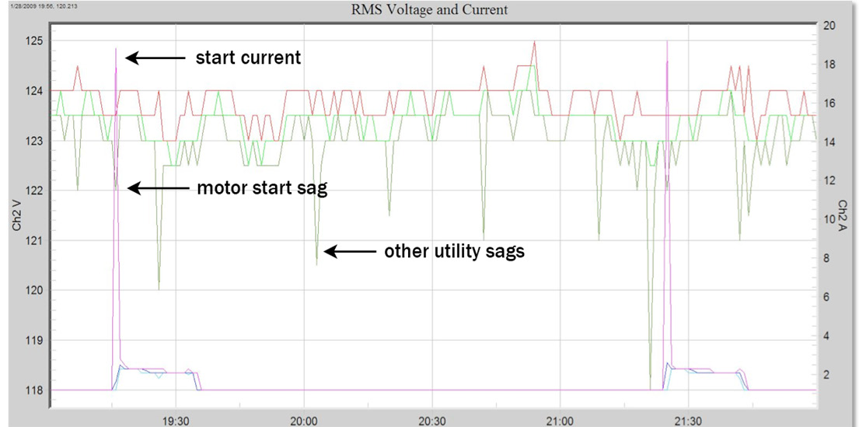Image resolution: width=859 pixels, height=427 pixels.
Task: Click the Ch2 A axis label
Action: click(841, 216)
